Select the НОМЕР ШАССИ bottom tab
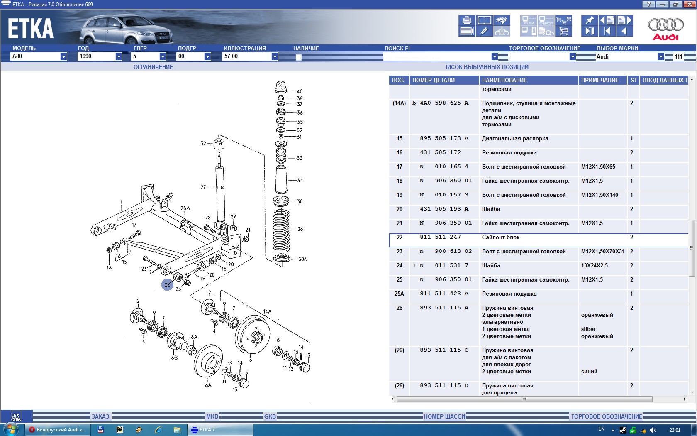Image resolution: width=697 pixels, height=436 pixels. [444, 416]
